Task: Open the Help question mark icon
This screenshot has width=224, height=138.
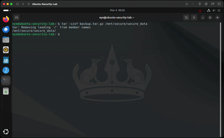Action: pyautogui.click(x=6, y=70)
